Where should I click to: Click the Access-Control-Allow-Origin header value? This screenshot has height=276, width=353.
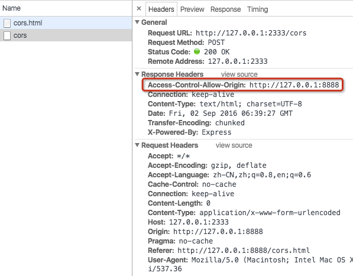pos(294,85)
